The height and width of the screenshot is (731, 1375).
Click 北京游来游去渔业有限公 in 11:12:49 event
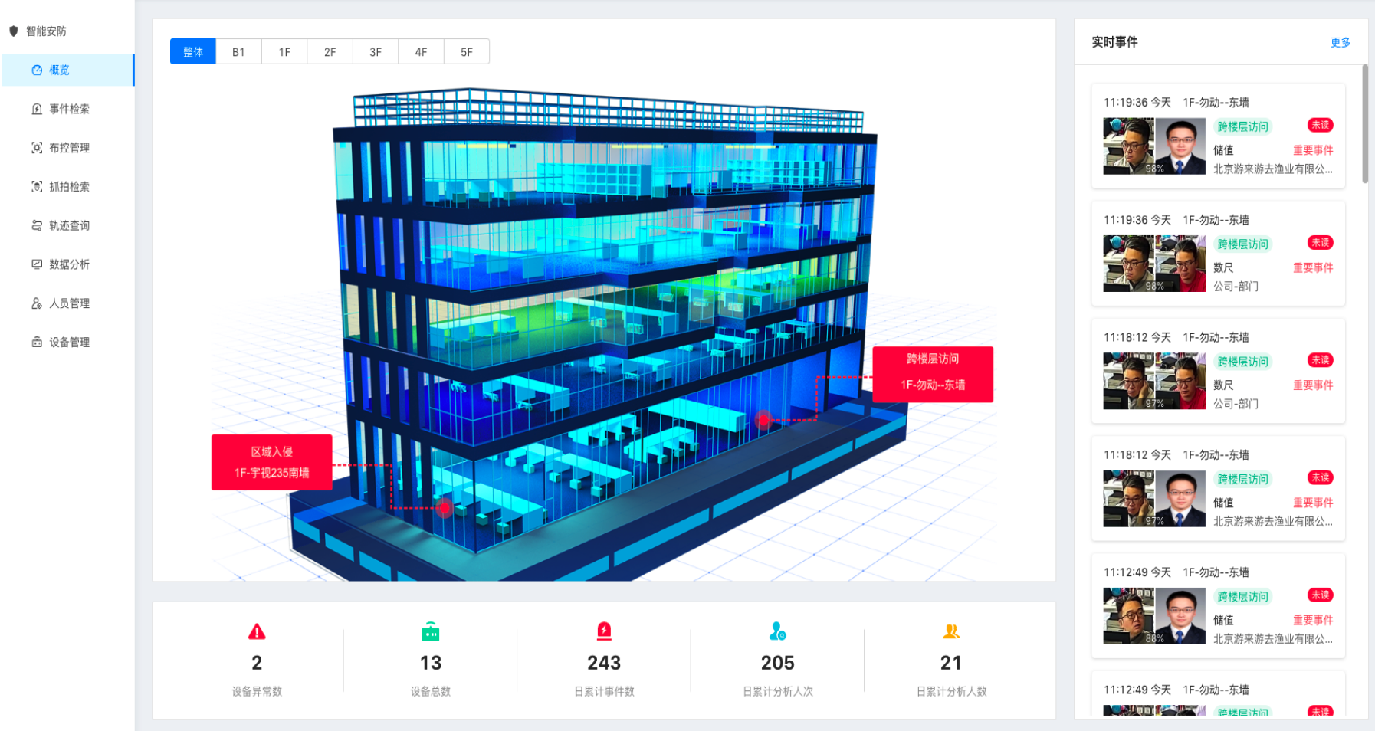(x=1272, y=638)
